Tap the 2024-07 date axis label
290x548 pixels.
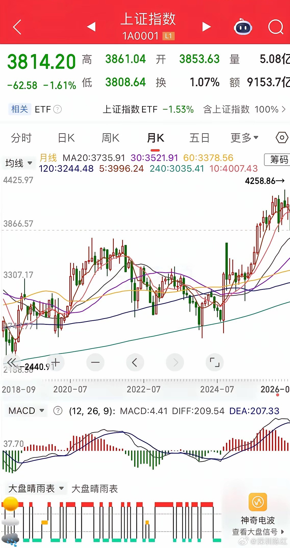[217, 389]
